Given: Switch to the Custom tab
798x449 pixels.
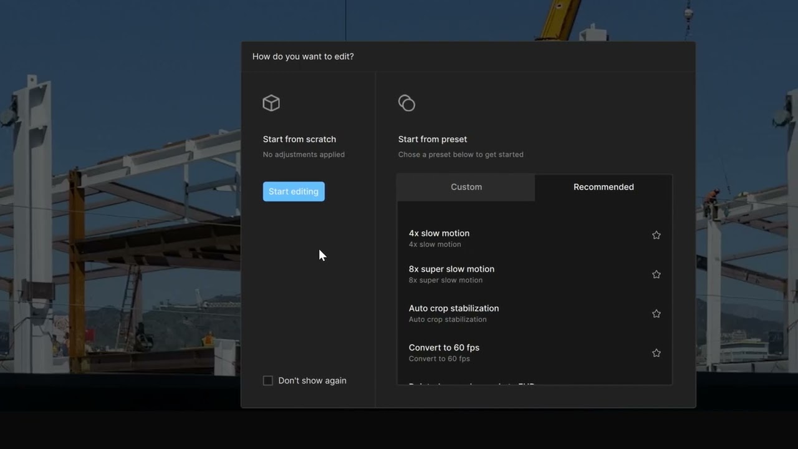Looking at the screenshot, I should tap(466, 187).
